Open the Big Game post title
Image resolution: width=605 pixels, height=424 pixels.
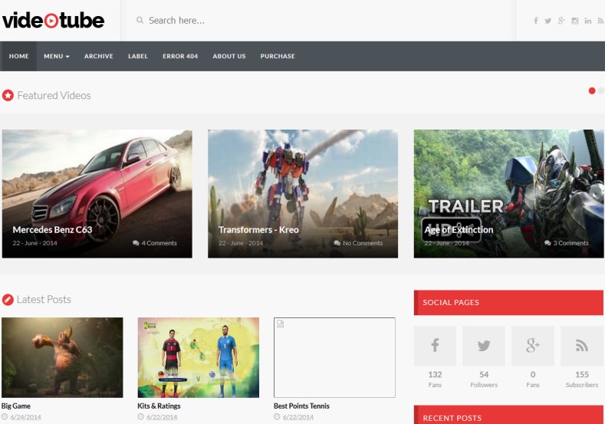pos(16,406)
